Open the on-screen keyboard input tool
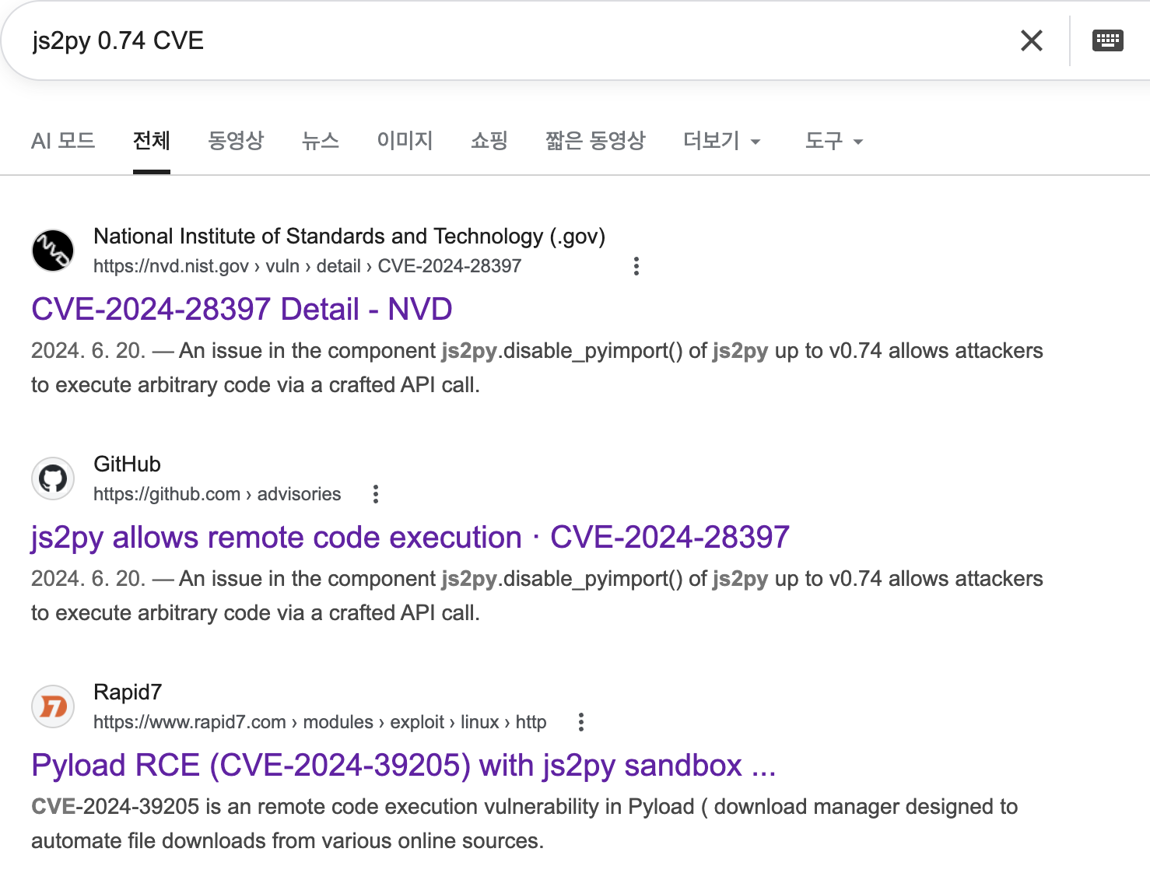This screenshot has height=873, width=1150. (x=1107, y=40)
